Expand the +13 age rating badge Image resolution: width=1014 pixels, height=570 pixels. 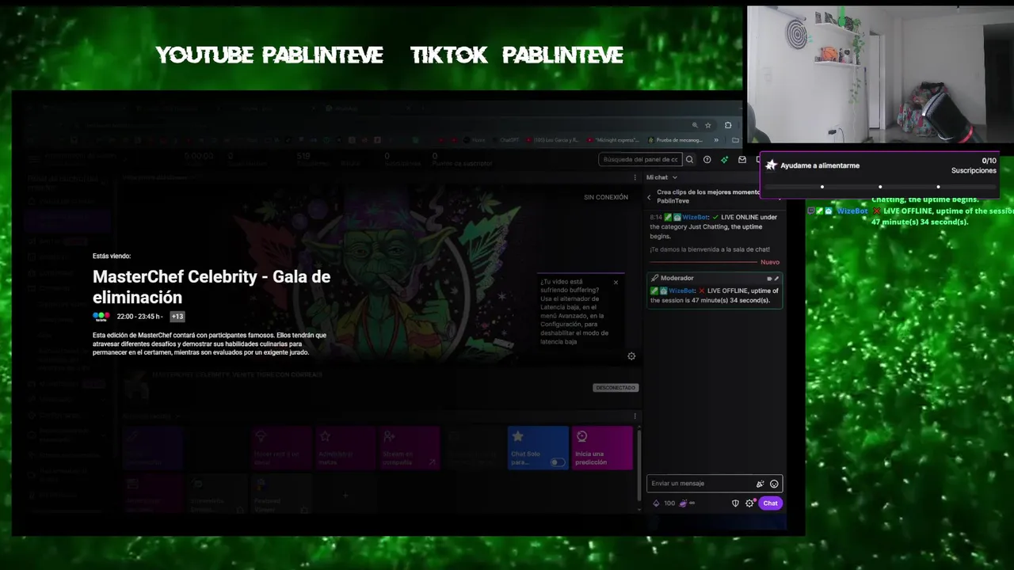point(177,317)
